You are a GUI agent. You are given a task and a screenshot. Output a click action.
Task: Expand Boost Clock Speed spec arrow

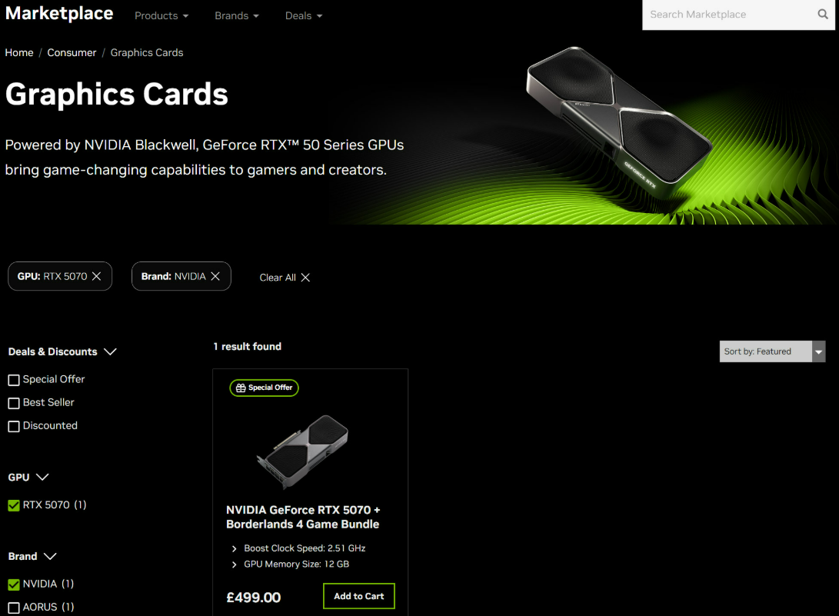(234, 548)
